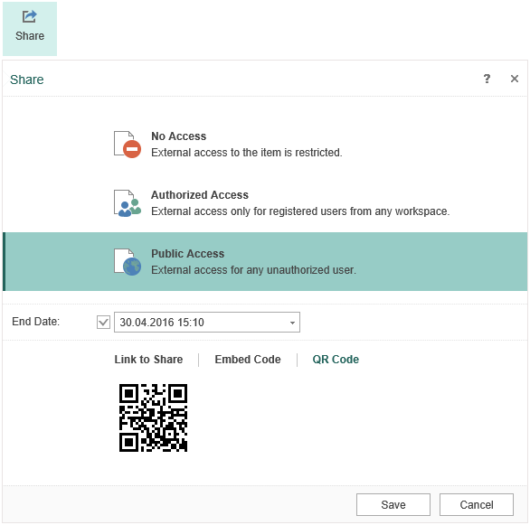Image resolution: width=530 pixels, height=525 pixels.
Task: Uncheck the End Date checkbox
Action: (103, 322)
